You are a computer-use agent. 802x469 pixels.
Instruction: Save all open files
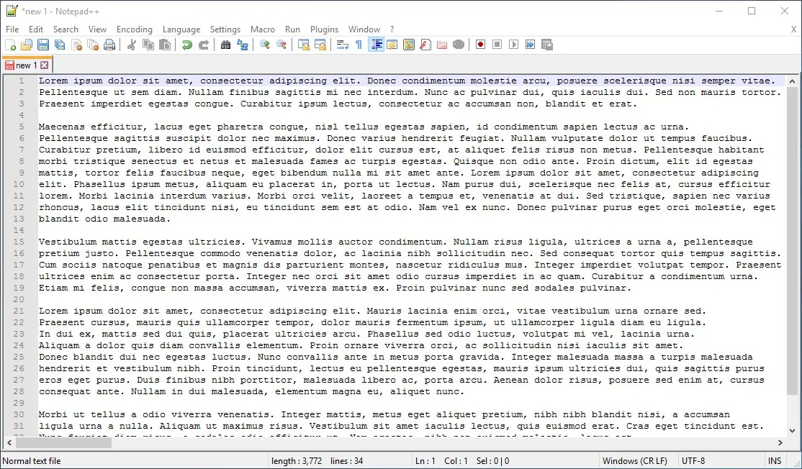tap(60, 45)
